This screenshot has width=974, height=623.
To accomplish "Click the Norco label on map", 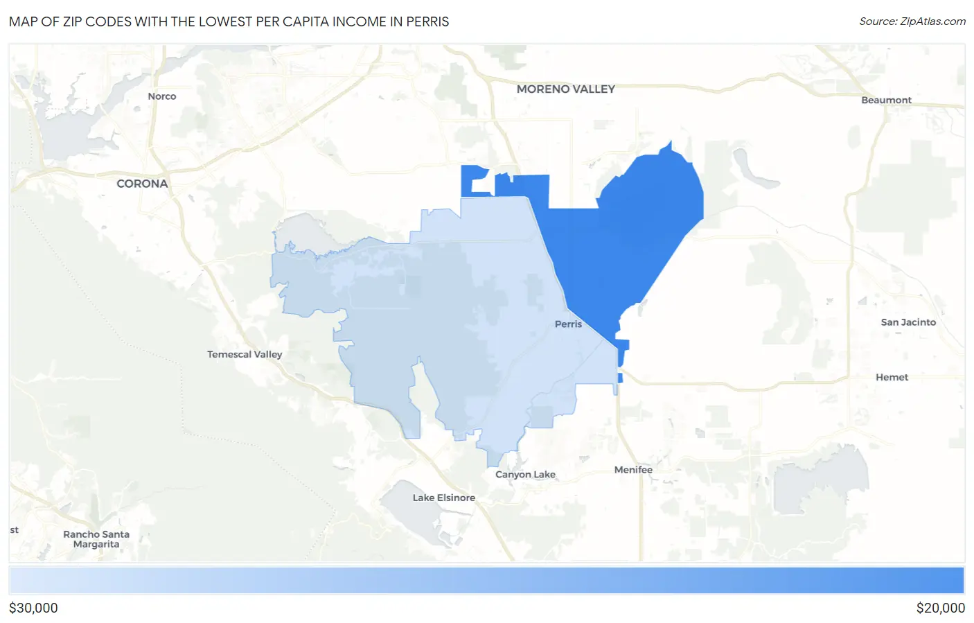I will [x=162, y=96].
